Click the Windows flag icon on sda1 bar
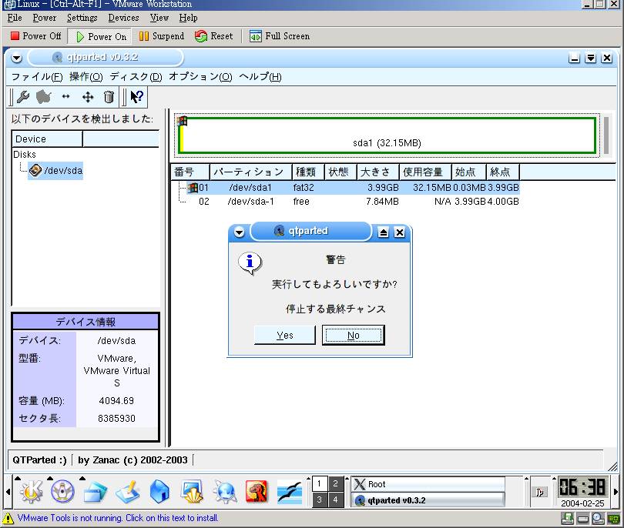Image resolution: width=624 pixels, height=528 pixels. (x=183, y=121)
